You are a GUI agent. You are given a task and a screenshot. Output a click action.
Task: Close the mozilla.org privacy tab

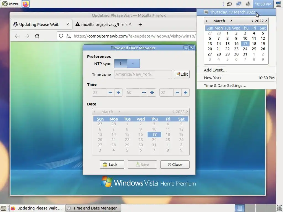130,24
